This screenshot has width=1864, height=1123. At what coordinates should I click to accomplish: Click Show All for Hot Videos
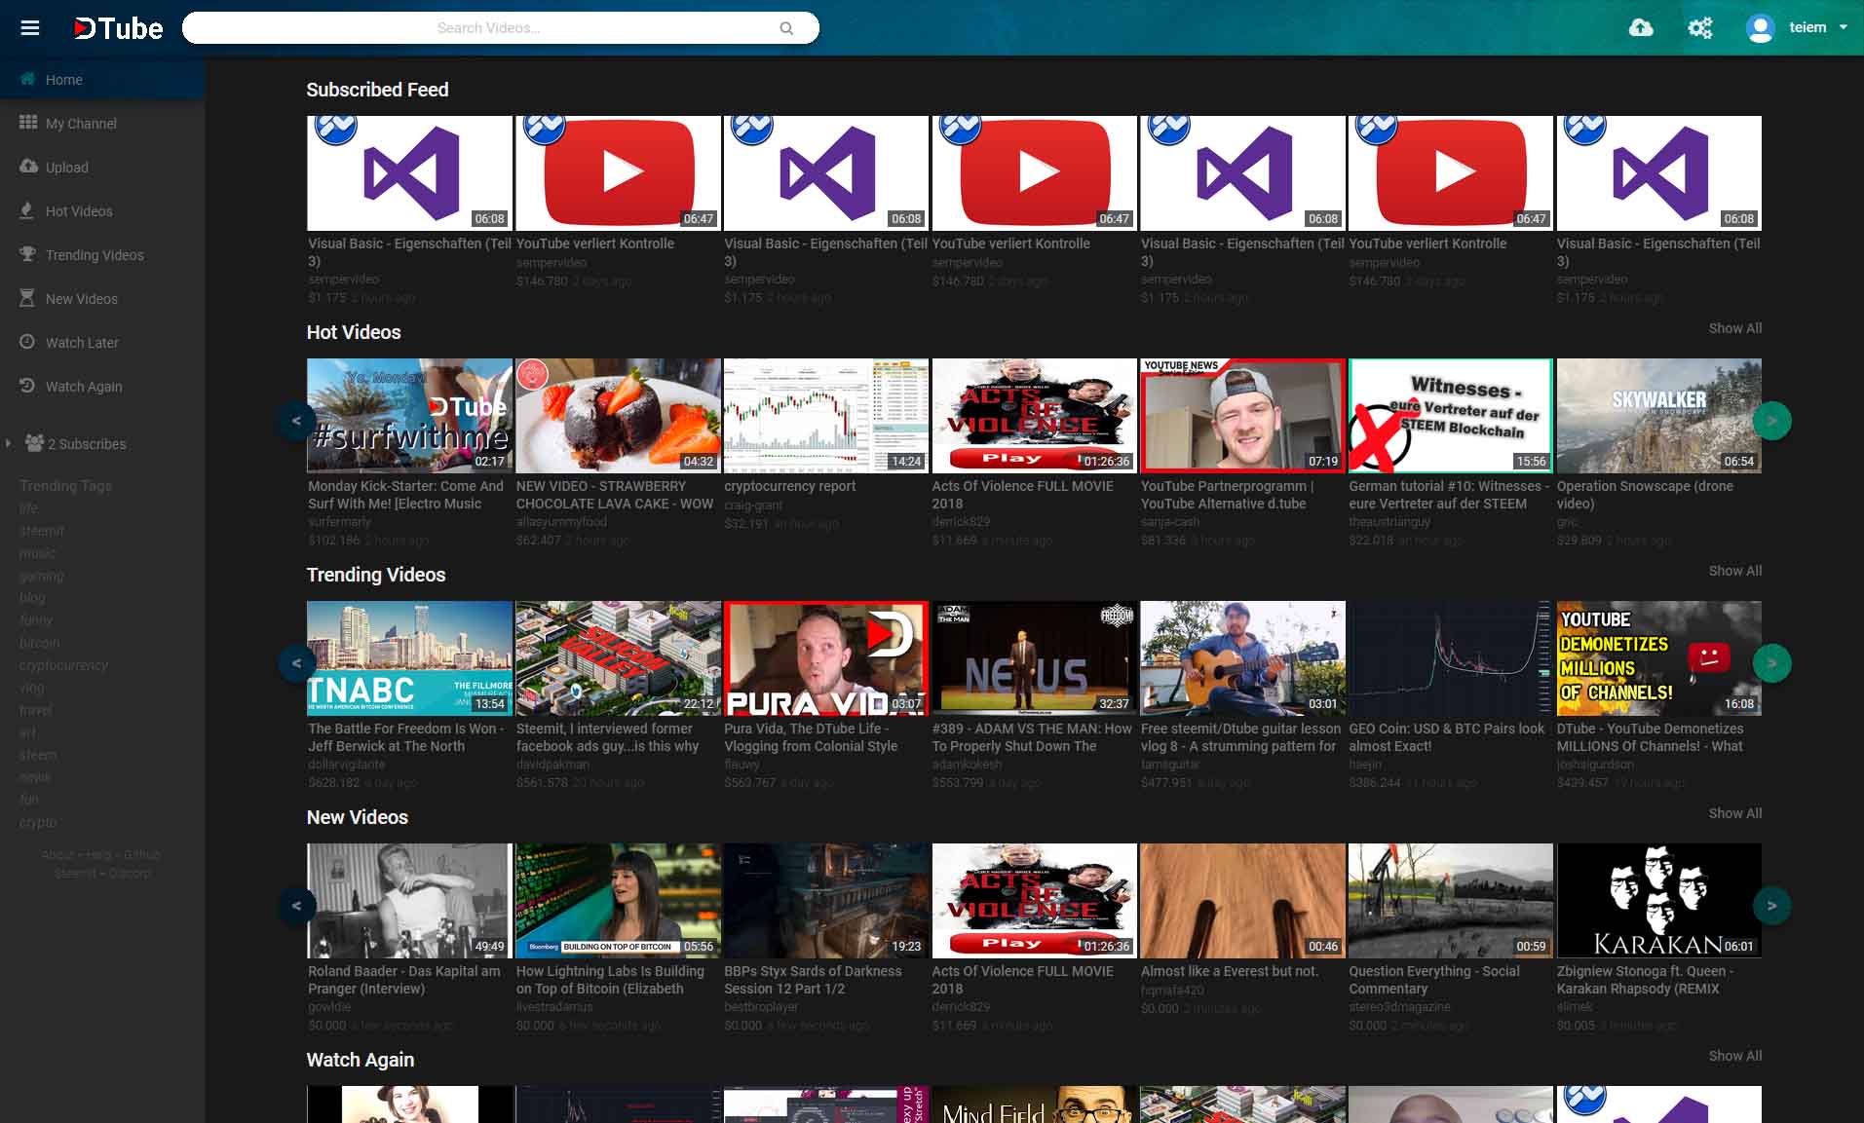point(1734,328)
